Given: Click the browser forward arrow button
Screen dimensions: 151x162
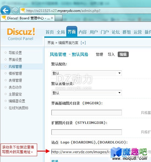Looking at the screenshot, I should point(15,10).
